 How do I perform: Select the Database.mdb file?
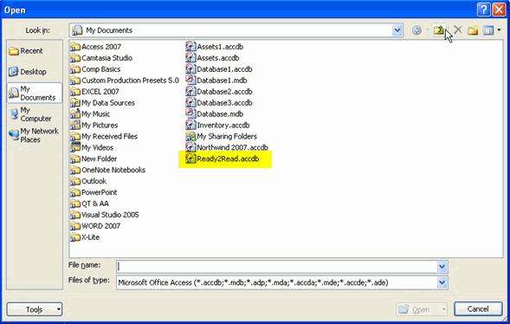[215, 114]
